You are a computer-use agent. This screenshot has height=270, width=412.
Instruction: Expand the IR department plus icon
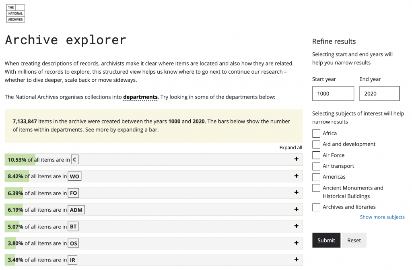pyautogui.click(x=297, y=260)
